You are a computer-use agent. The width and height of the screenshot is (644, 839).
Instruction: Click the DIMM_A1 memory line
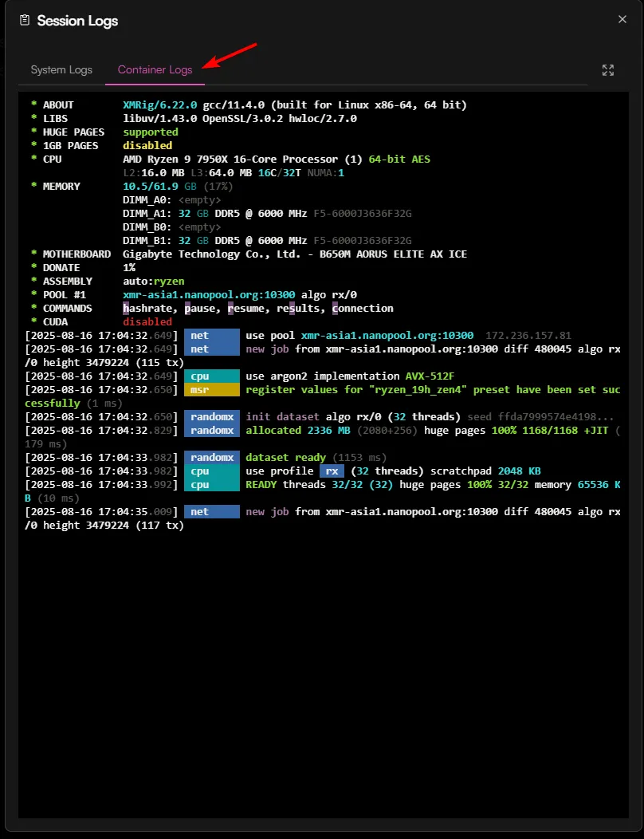(268, 214)
